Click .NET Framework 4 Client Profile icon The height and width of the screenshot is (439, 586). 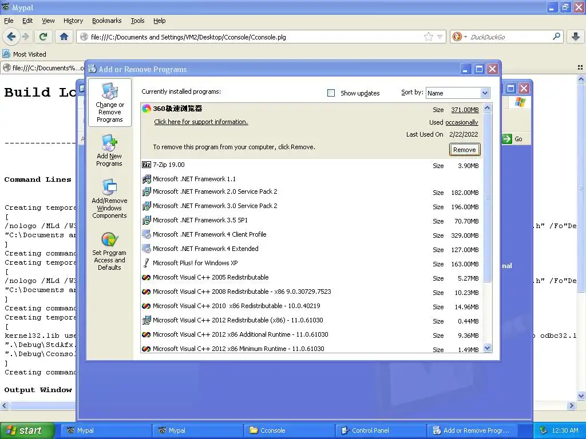pyautogui.click(x=146, y=234)
